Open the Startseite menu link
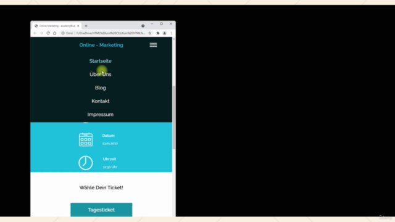This screenshot has height=222, width=395. pyautogui.click(x=100, y=61)
